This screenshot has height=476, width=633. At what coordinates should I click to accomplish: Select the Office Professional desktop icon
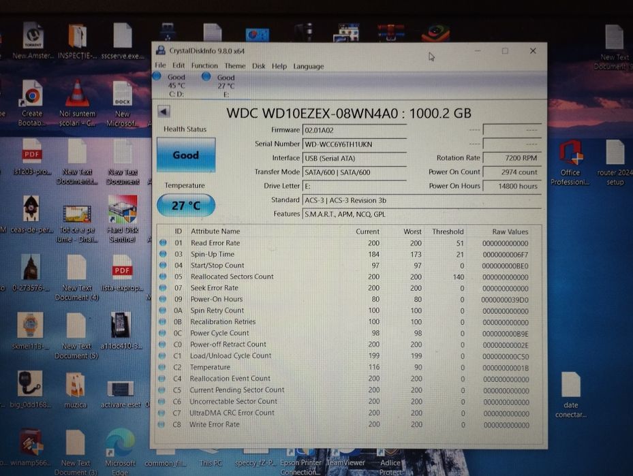(570, 162)
